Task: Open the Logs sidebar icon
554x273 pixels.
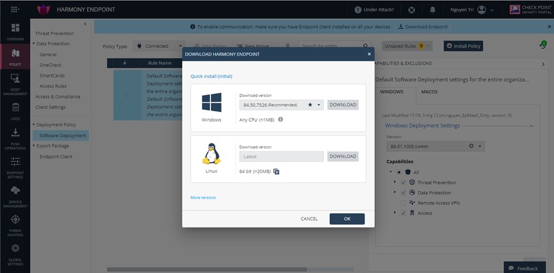Action: [15, 107]
